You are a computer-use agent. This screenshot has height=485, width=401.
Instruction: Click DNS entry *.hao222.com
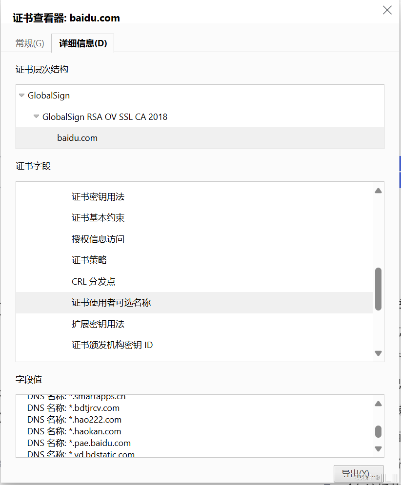(x=74, y=420)
